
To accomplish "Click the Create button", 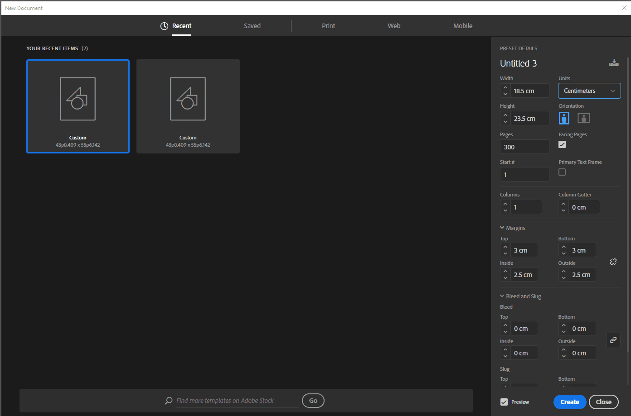I will tap(570, 402).
